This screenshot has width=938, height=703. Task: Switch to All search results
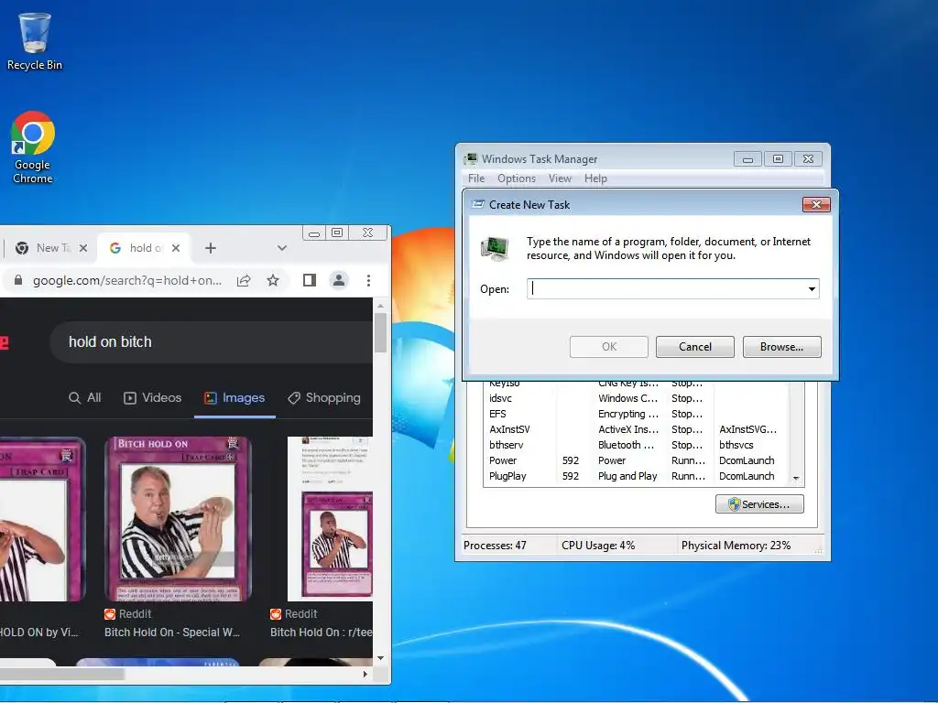(85, 398)
